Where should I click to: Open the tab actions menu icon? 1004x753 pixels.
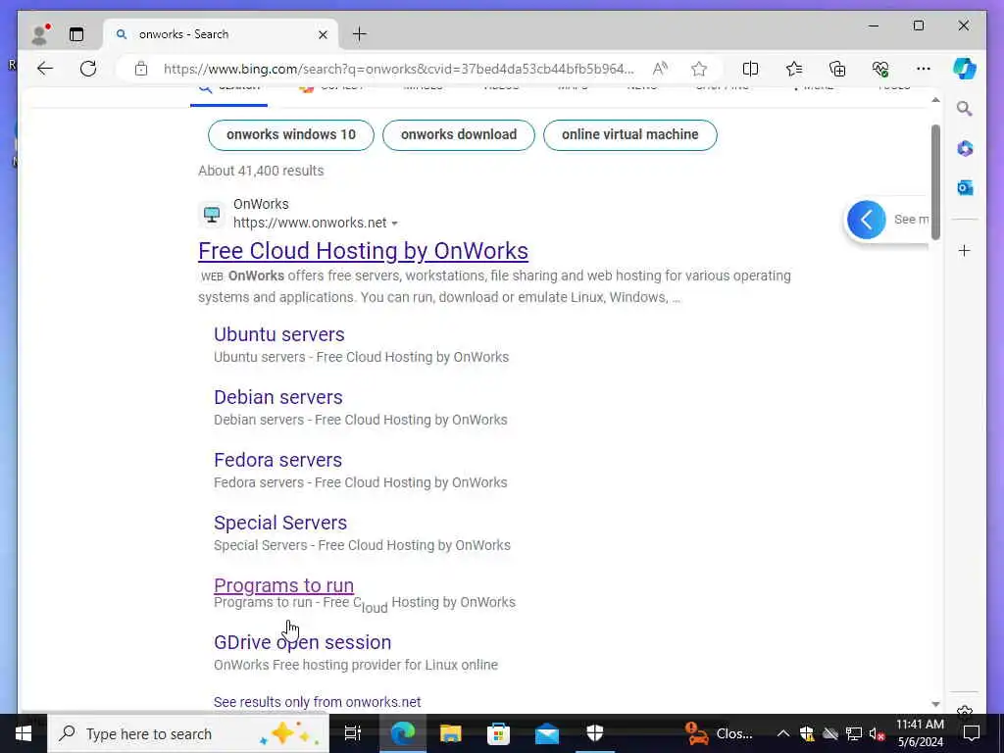pos(76,34)
